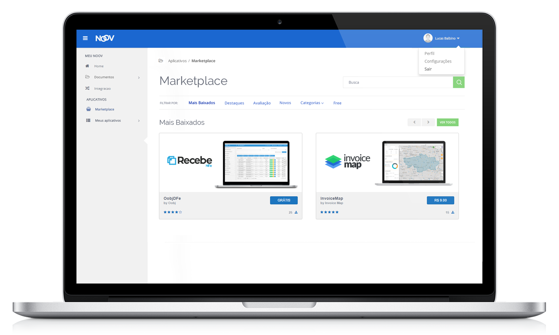Select Perfil from user menu
This screenshot has height=335, width=559.
click(x=429, y=54)
